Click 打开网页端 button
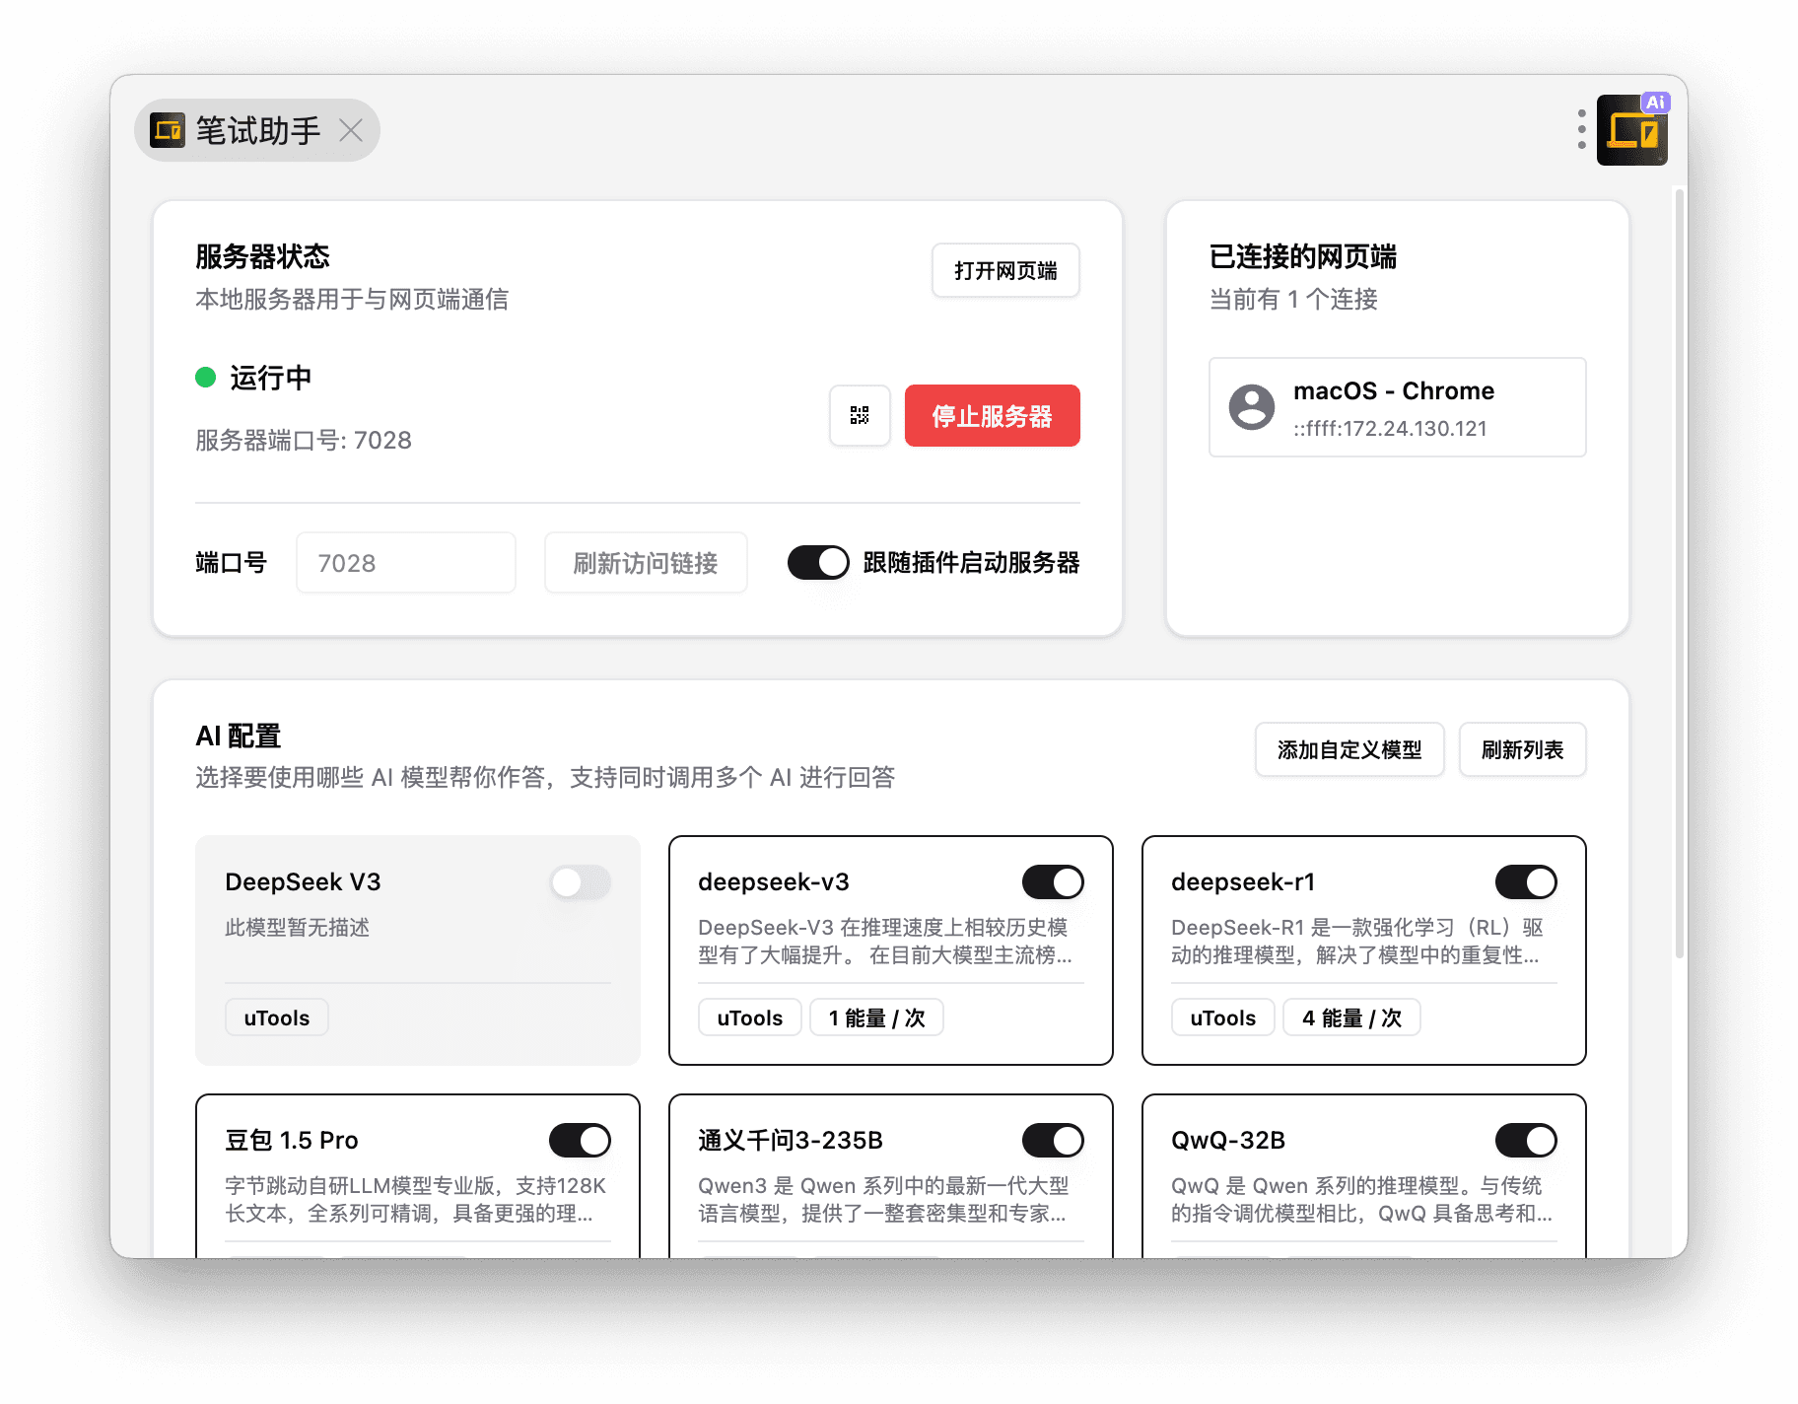Viewport: 1798px width, 1404px height. click(1005, 270)
